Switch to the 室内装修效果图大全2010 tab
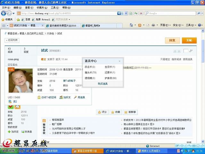The image size is (205, 154). point(63,26)
